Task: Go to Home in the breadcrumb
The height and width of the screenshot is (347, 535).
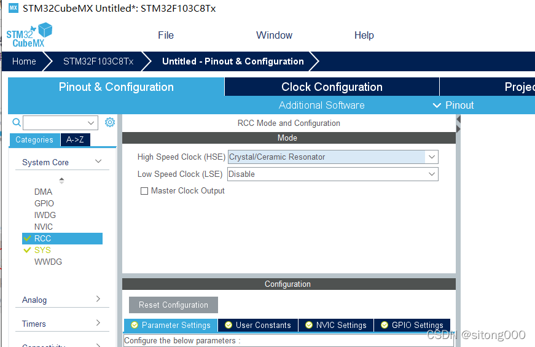Action: (x=24, y=61)
